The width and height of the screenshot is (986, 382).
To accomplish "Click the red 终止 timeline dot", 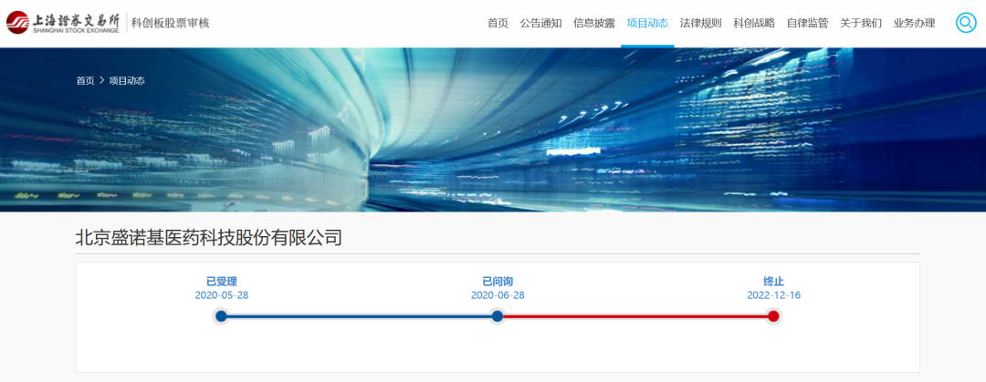I will pyautogui.click(x=773, y=316).
